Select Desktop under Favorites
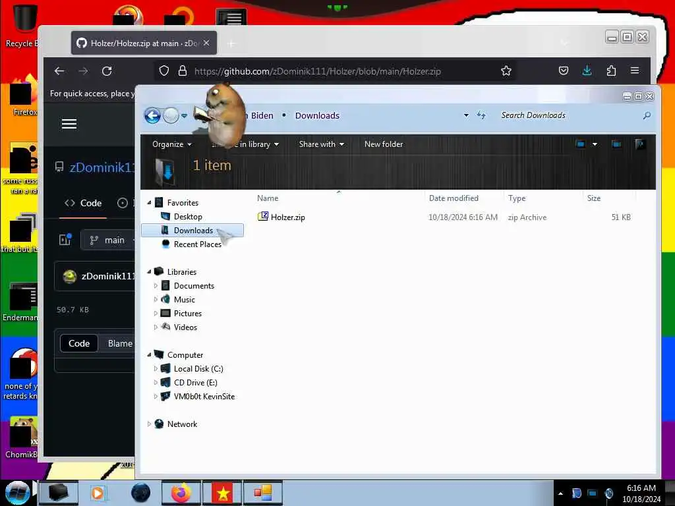The height and width of the screenshot is (506, 675). [x=188, y=216]
